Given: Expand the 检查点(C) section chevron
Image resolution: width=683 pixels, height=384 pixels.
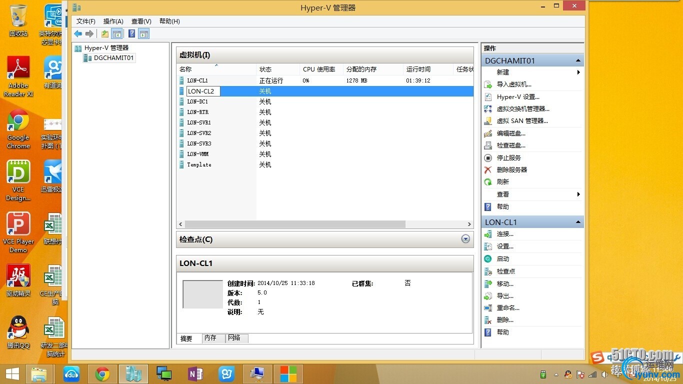Looking at the screenshot, I should 465,239.
